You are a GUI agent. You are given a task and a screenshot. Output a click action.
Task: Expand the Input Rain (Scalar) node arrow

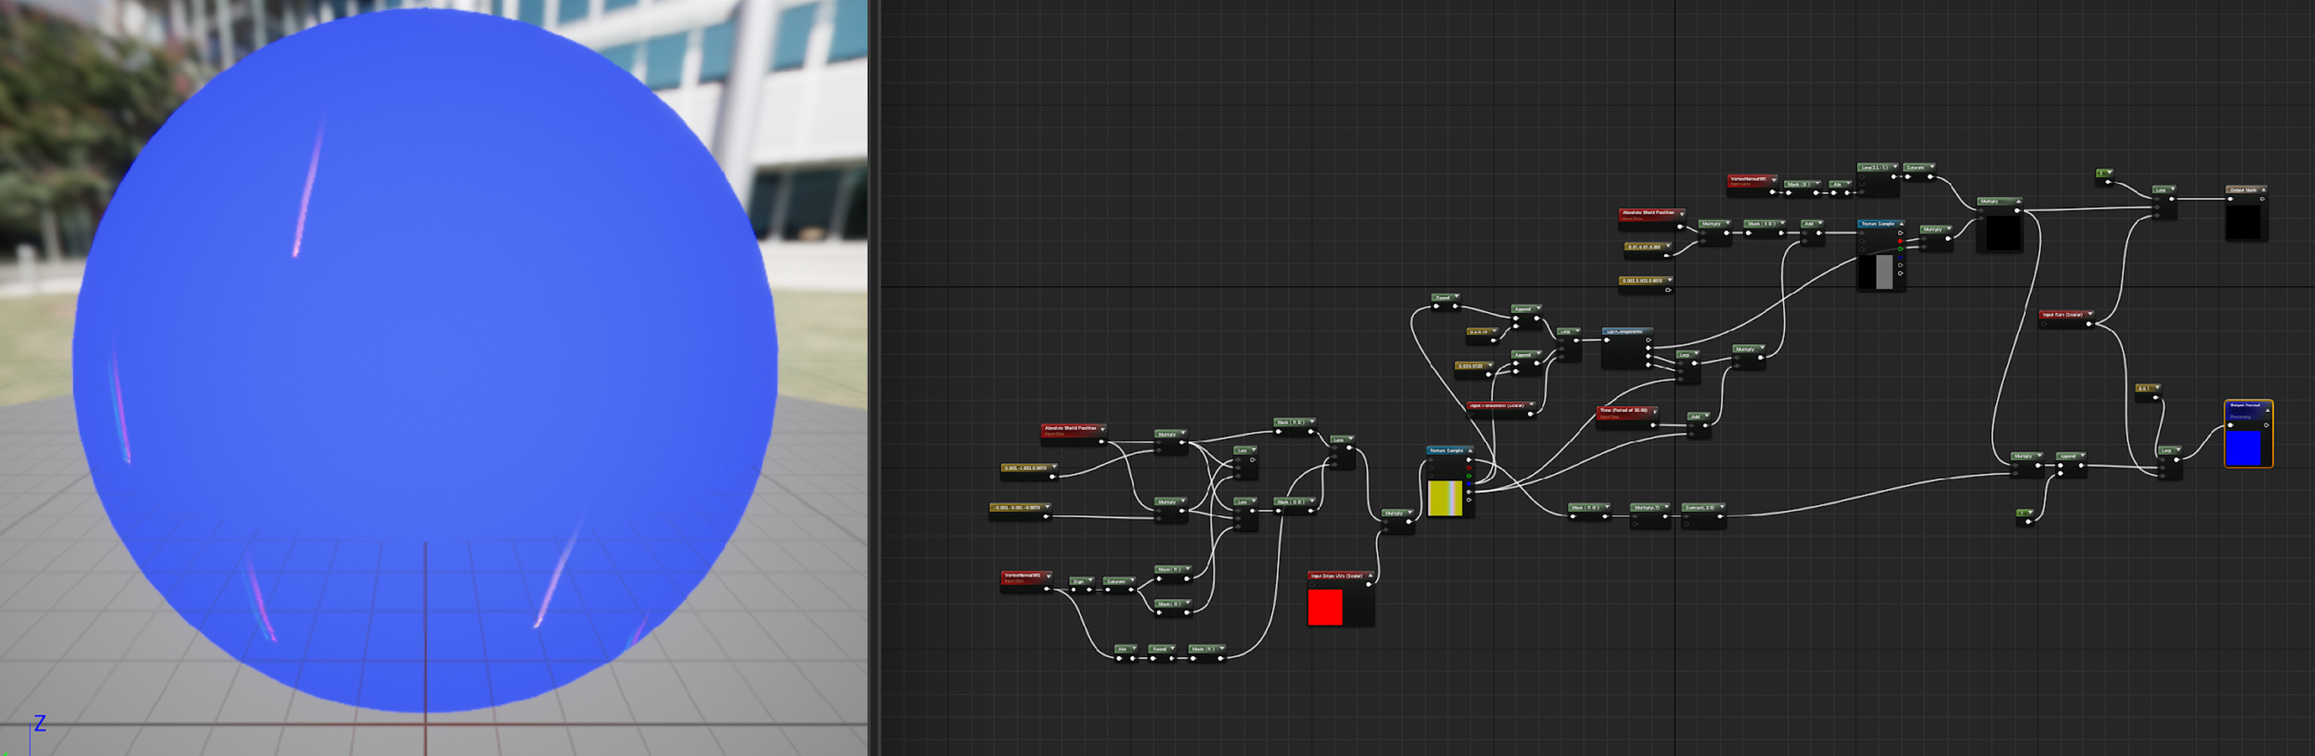coord(2090,314)
